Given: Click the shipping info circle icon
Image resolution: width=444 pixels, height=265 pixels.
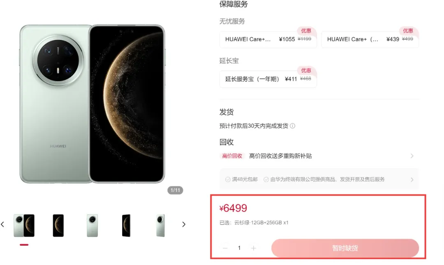Looking at the screenshot, I should pyautogui.click(x=293, y=126).
